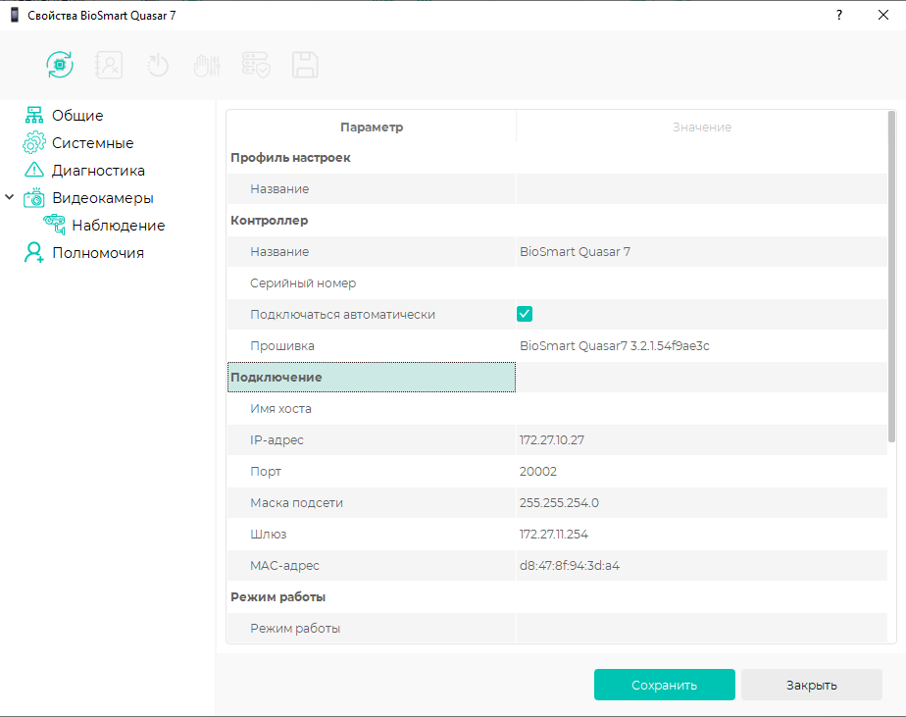Viewport: 906px width, 717px height.
Task: Open the Системные section
Action: (x=92, y=143)
